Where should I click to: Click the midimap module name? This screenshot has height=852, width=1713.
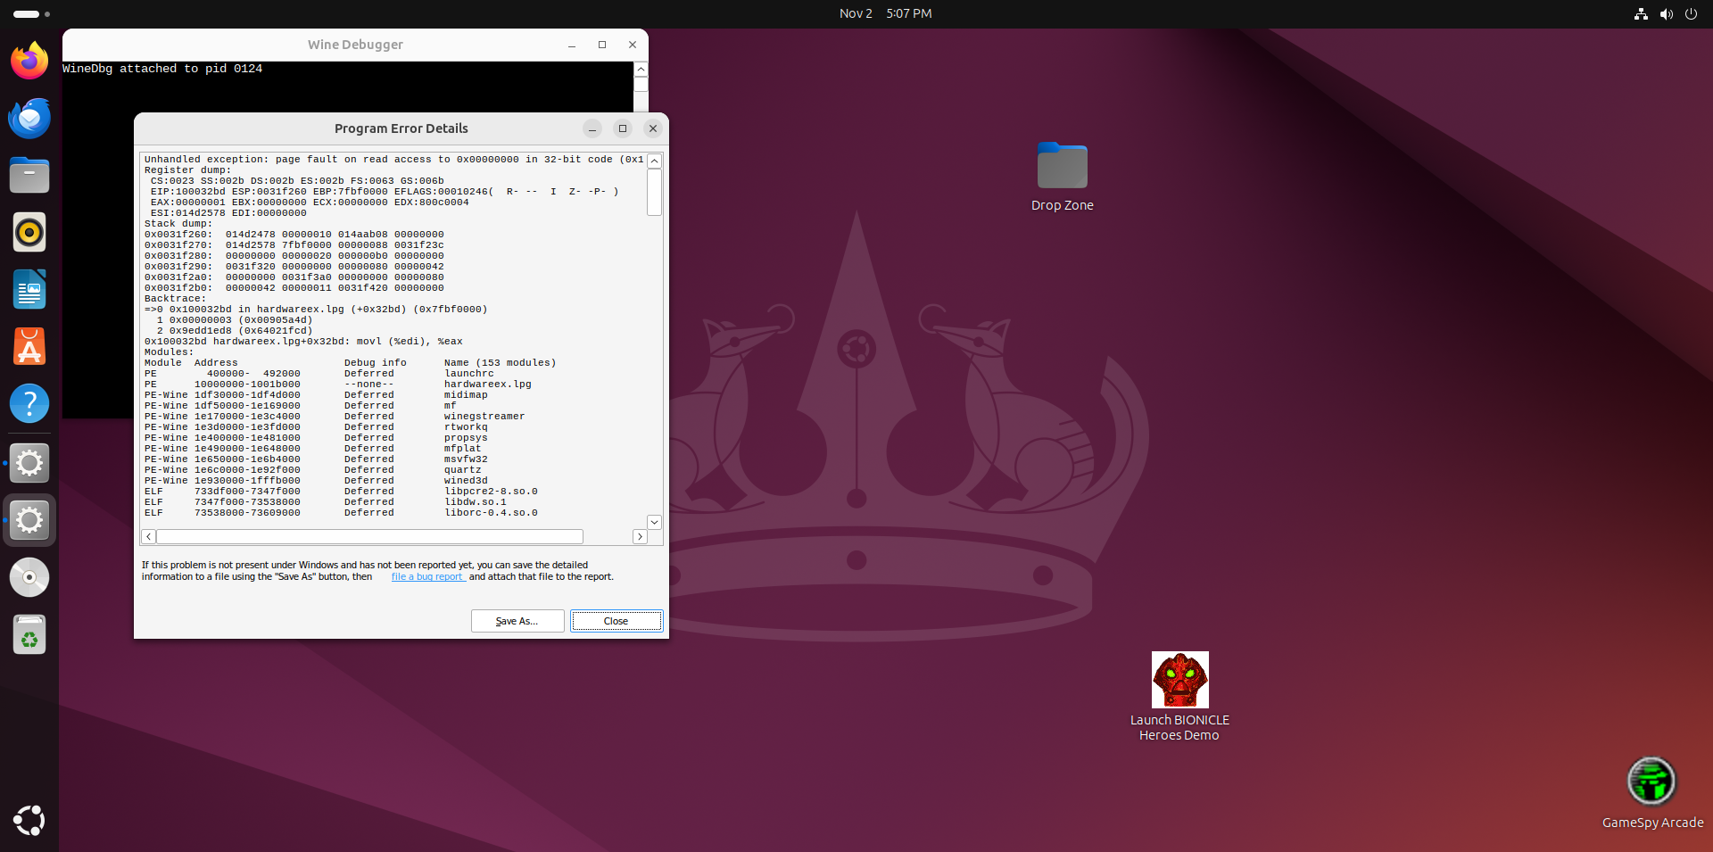[x=466, y=395]
